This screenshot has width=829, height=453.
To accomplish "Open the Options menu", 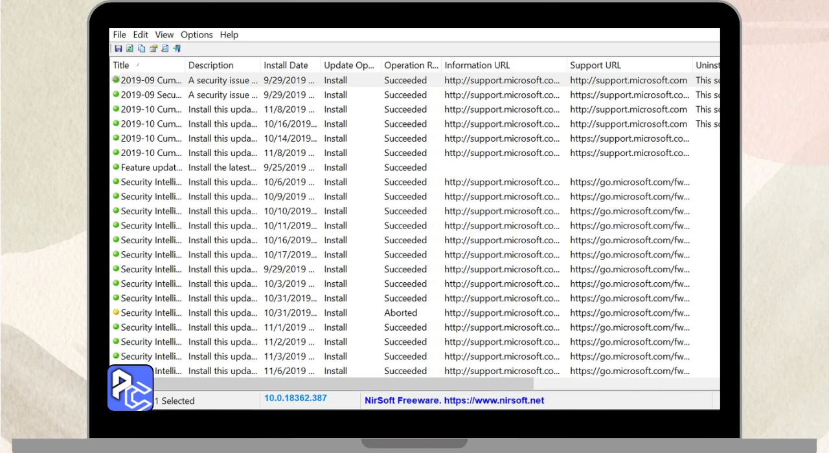I will point(197,35).
